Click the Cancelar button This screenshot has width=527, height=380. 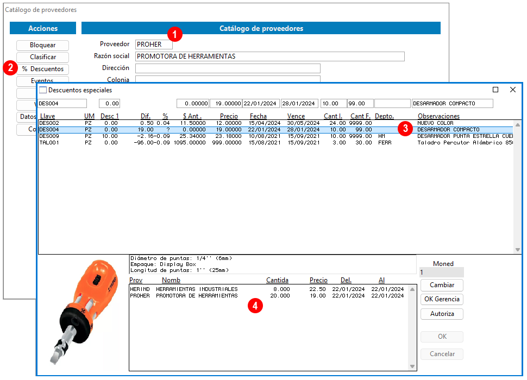click(x=442, y=354)
